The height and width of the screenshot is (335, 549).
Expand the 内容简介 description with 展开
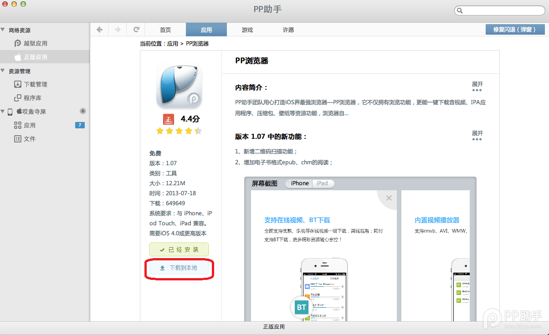(x=477, y=86)
